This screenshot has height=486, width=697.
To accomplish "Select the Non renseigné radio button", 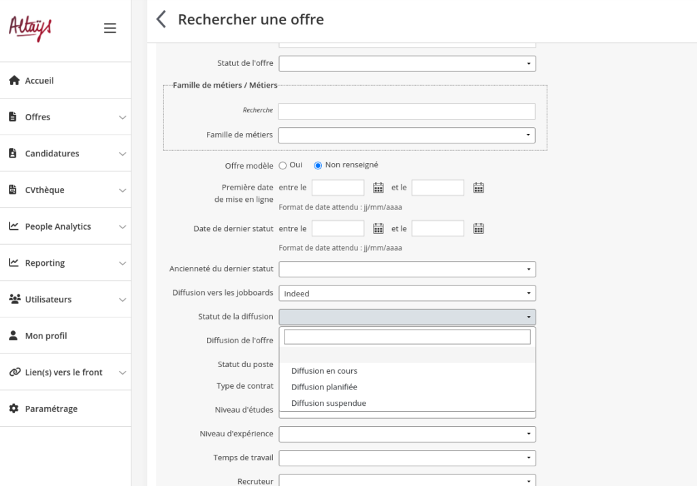I will click(x=318, y=165).
